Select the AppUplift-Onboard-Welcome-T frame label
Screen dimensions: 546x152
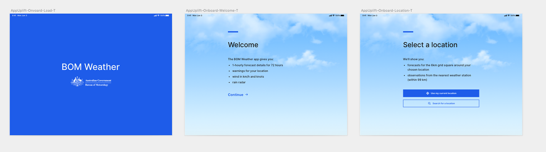point(212,11)
